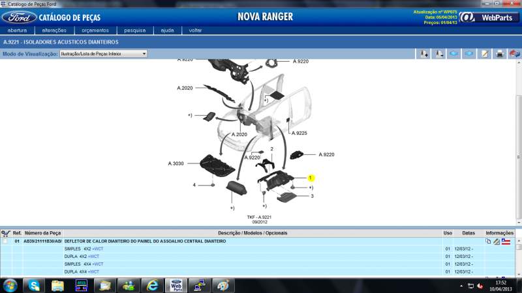Click the A.9225 reference label

299,133
